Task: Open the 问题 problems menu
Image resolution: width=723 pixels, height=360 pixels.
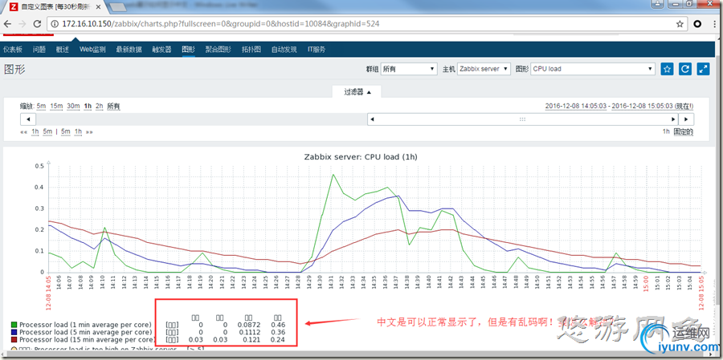Action: click(x=39, y=50)
